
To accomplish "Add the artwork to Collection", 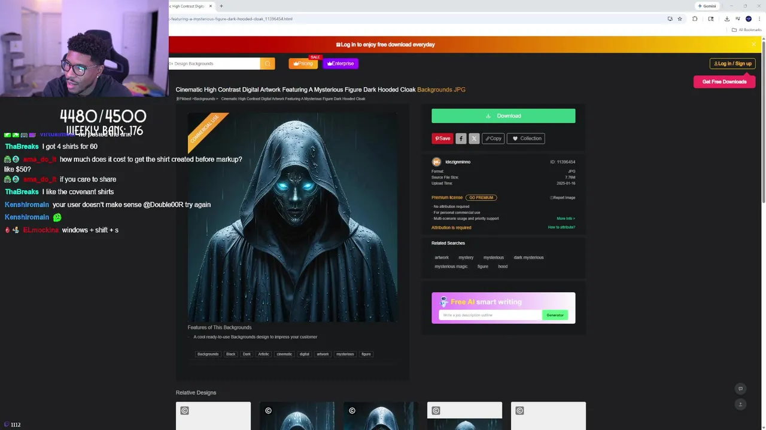I will pos(526,139).
